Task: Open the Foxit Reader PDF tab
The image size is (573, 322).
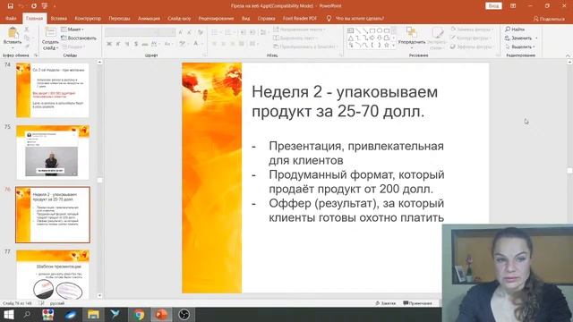Action: coord(300,18)
